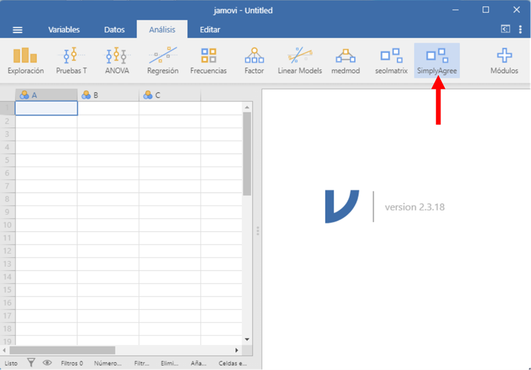Viewport: 531px width, 370px height.
Task: Open the seolmatrix module menu
Action: tap(391, 61)
